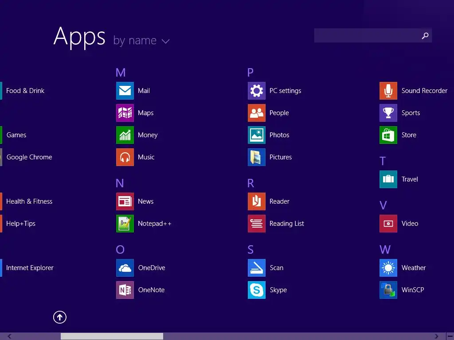Launch the Video app icon
The image size is (454, 340).
point(388,224)
